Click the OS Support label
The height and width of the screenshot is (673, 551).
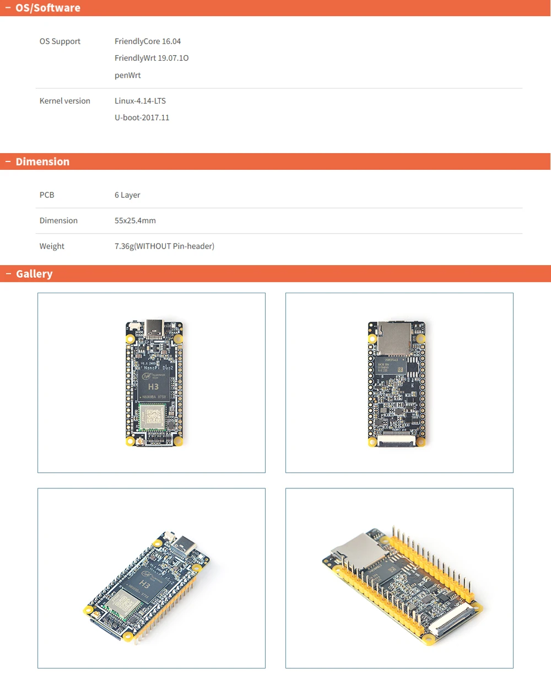(60, 41)
